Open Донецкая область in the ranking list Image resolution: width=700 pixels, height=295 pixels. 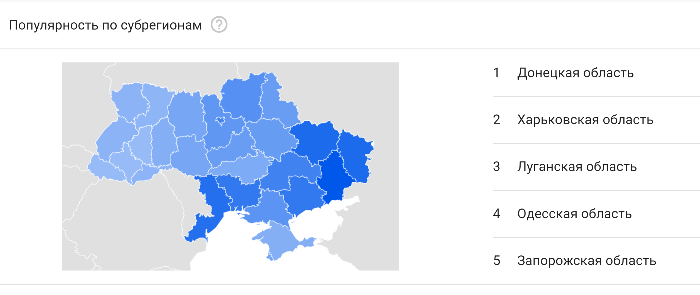575,73
